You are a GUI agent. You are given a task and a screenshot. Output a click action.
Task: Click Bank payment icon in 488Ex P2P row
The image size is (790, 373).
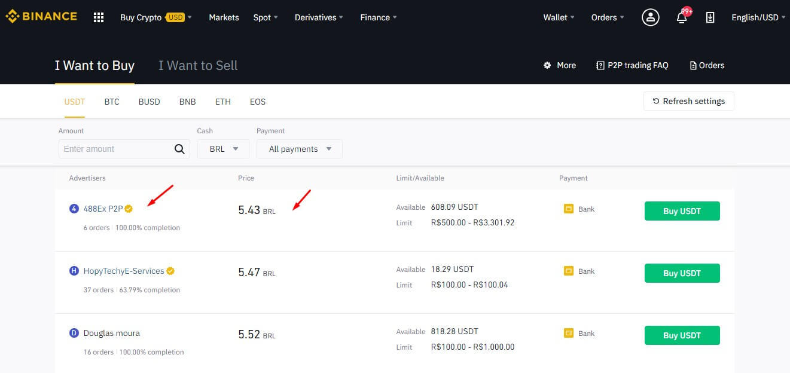[569, 209]
